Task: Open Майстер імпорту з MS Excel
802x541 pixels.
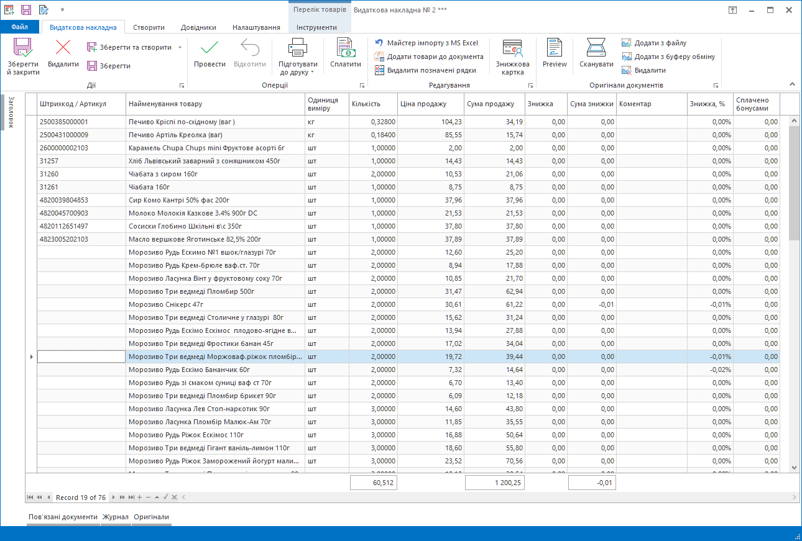Action: tap(426, 43)
